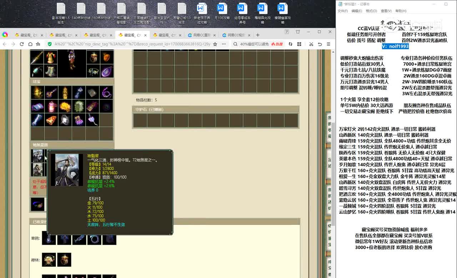Open the browser skin shirt icon

click(x=298, y=32)
